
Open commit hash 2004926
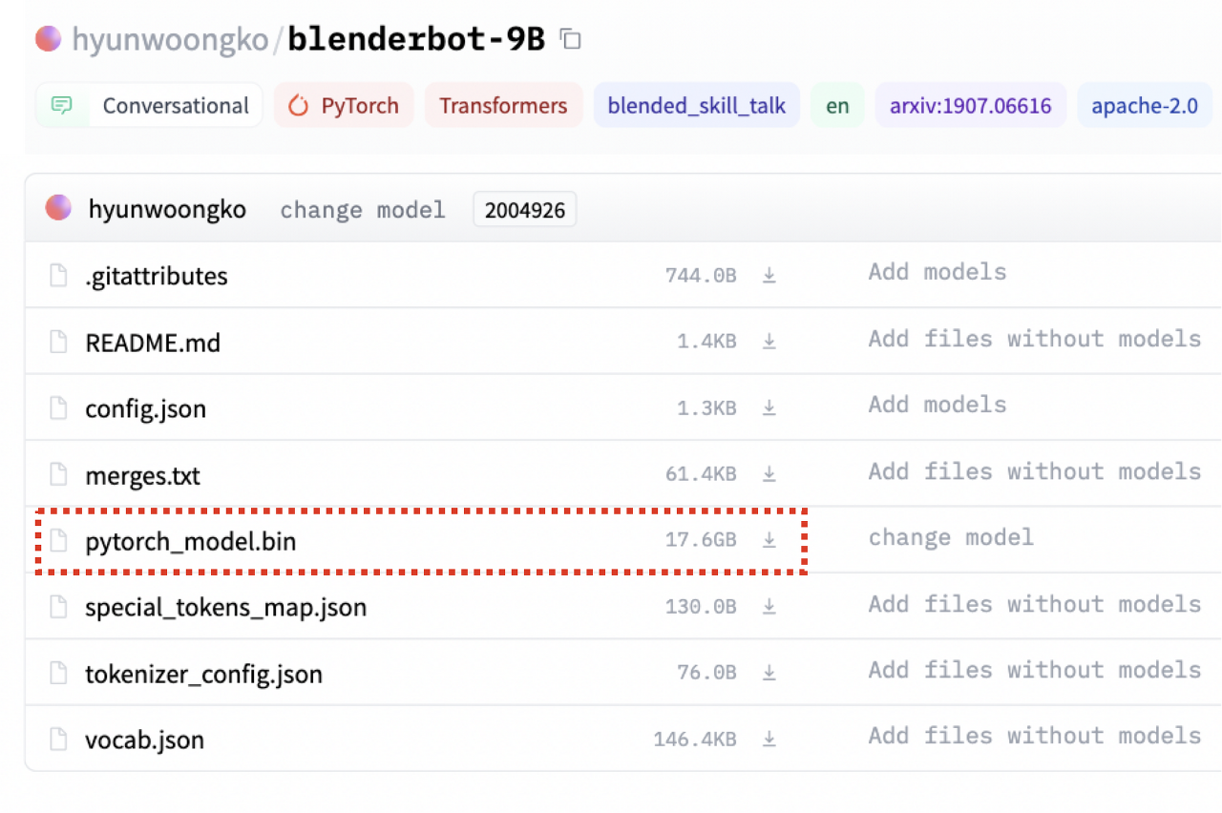[x=525, y=210]
